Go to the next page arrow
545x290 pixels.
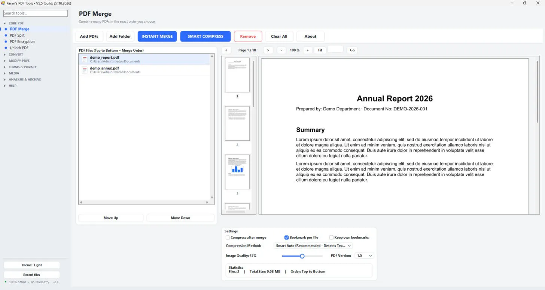click(268, 50)
